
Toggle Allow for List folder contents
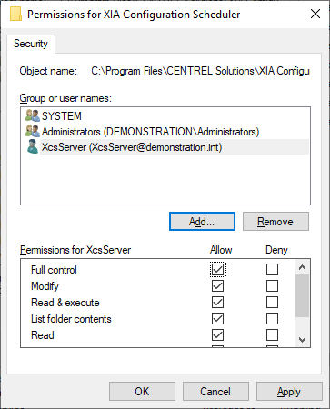218,319
